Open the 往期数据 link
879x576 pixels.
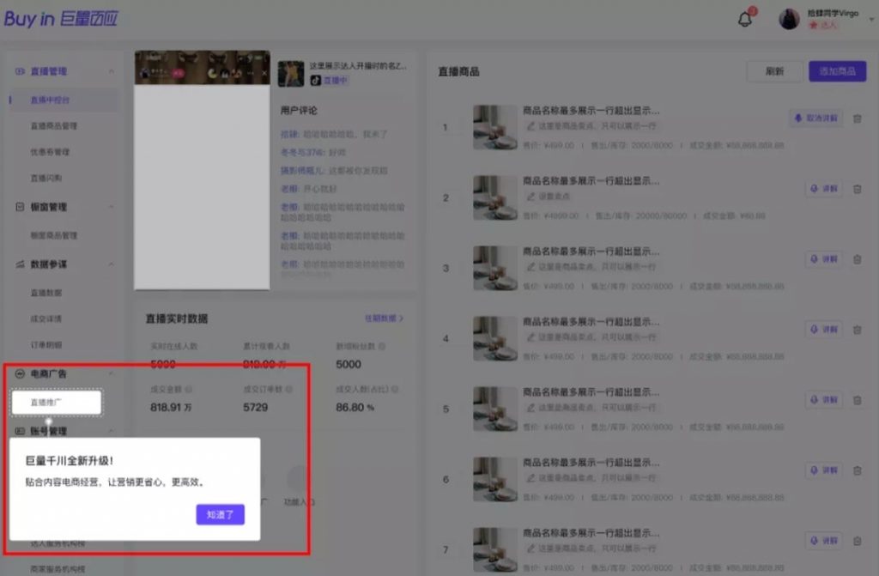pos(384,318)
